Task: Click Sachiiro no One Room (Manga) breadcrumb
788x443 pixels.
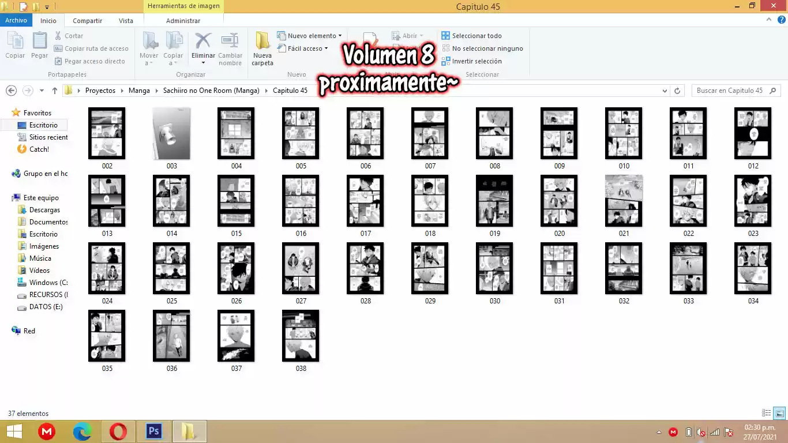Action: pos(211,91)
